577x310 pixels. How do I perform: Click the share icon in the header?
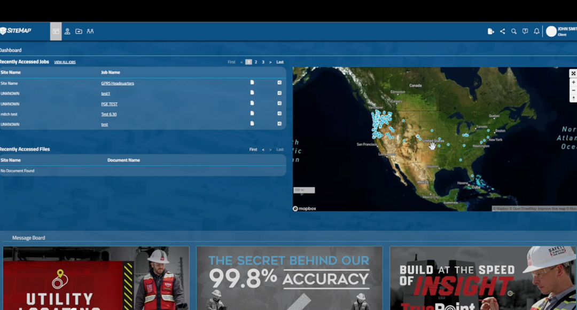click(x=502, y=31)
